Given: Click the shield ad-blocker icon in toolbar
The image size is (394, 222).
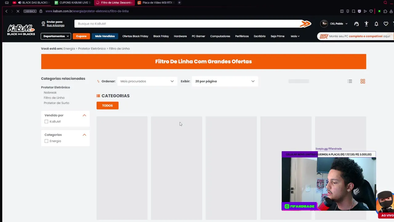Looking at the screenshot, I should (359, 11).
